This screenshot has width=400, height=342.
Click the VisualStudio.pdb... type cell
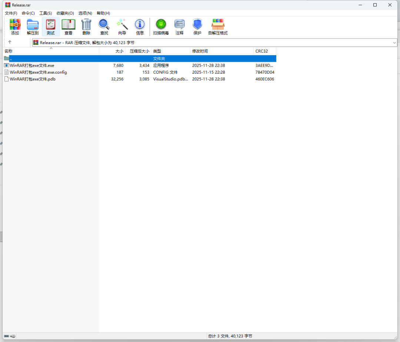170,79
